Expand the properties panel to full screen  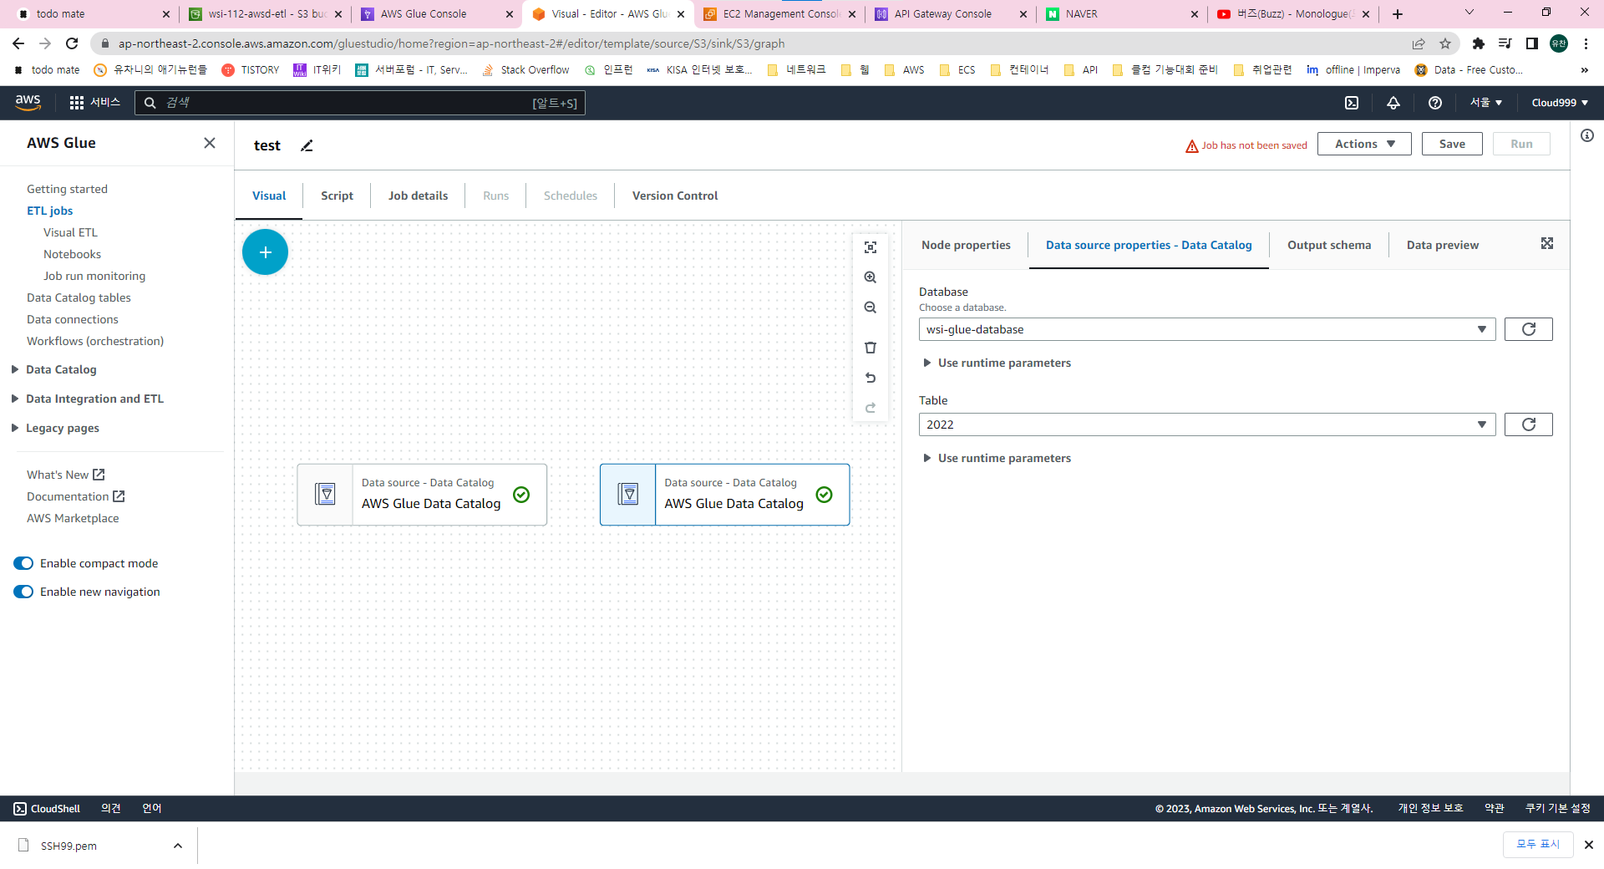click(1547, 243)
